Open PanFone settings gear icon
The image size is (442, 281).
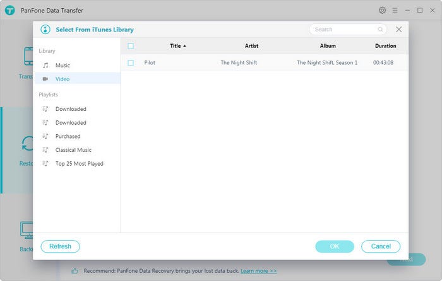click(x=382, y=11)
